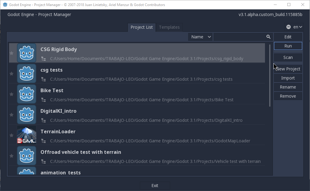Click the path ending in GodotMapLoader
Screen dimensions: 310x191
pos(150,141)
